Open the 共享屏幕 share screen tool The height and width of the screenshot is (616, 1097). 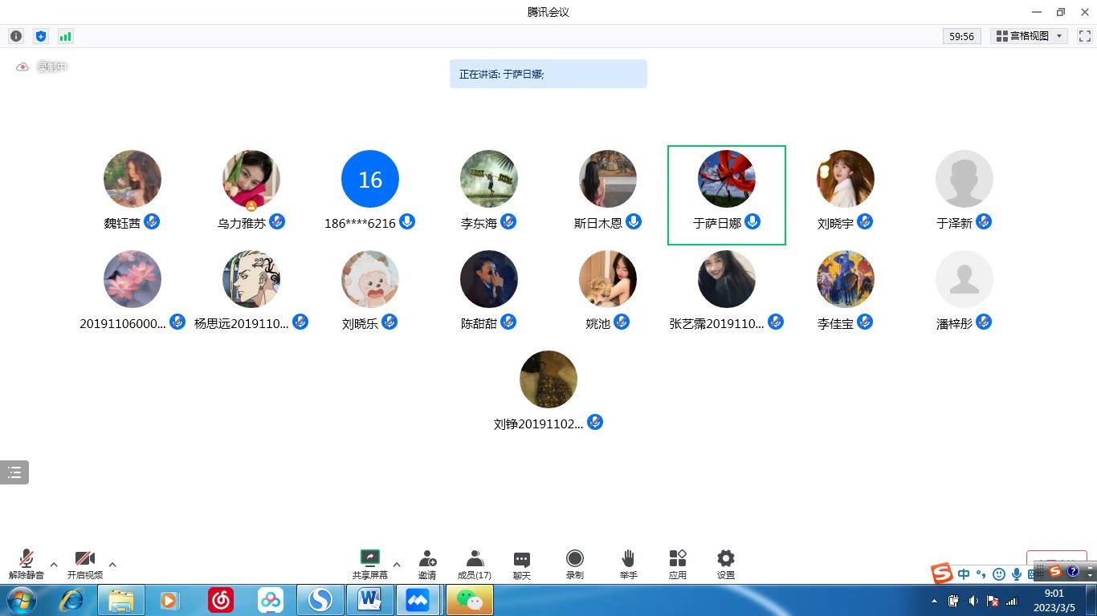369,564
